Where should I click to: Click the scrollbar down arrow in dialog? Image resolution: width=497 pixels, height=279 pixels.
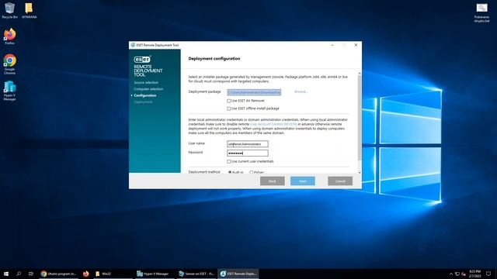tap(360, 172)
